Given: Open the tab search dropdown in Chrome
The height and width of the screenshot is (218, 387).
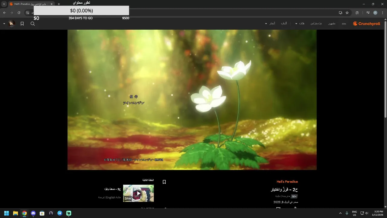Looking at the screenshot, I should [x=4, y=4].
